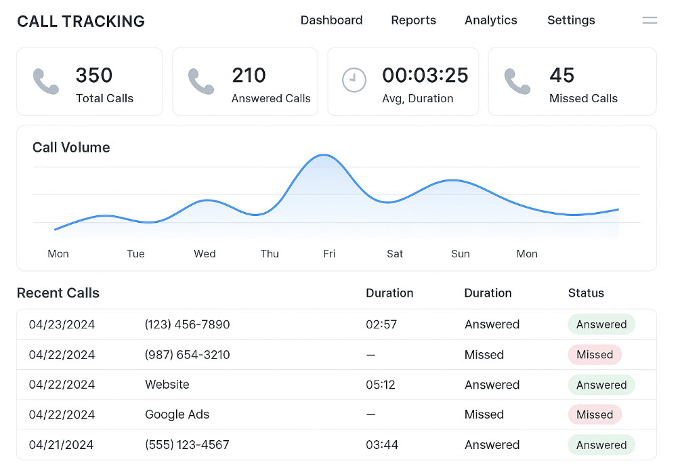Open the hamburger menu icon

[649, 20]
